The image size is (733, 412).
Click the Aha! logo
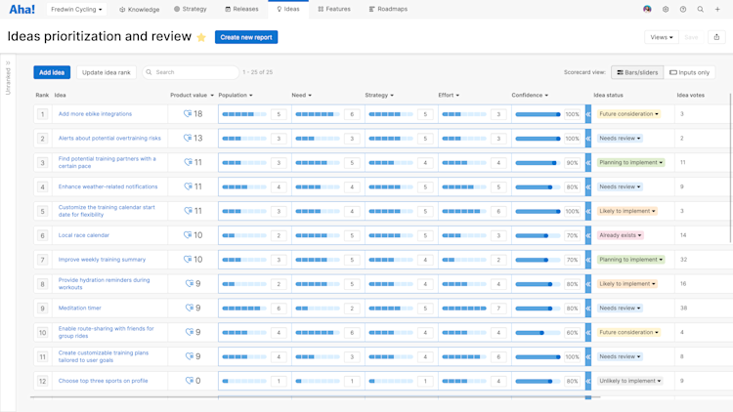click(x=22, y=9)
